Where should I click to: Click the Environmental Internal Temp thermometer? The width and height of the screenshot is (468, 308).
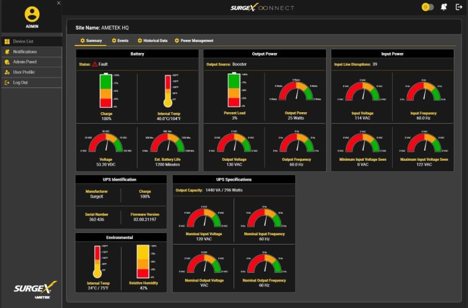pos(97,262)
